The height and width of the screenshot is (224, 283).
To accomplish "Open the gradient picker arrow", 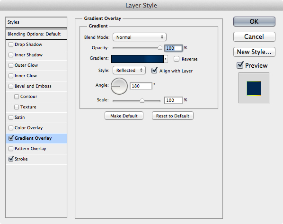I will click(166, 59).
